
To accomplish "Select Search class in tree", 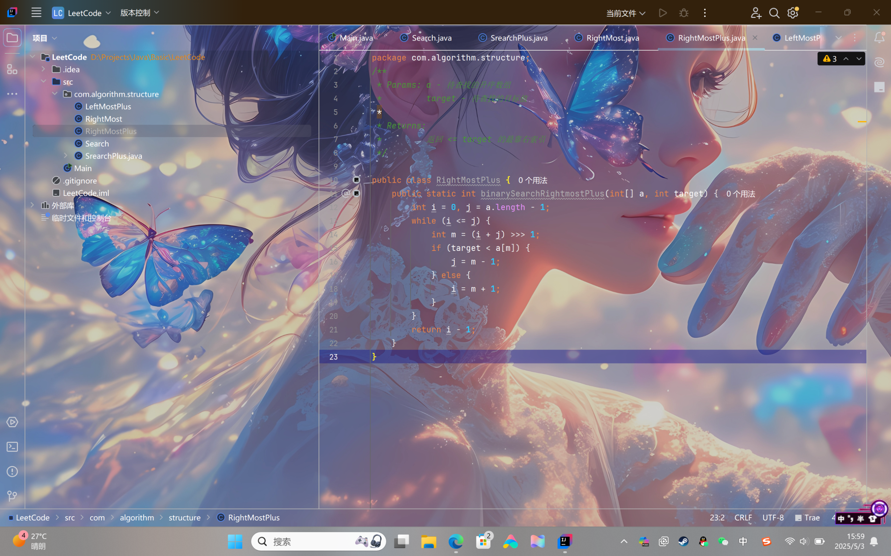I will tap(97, 143).
